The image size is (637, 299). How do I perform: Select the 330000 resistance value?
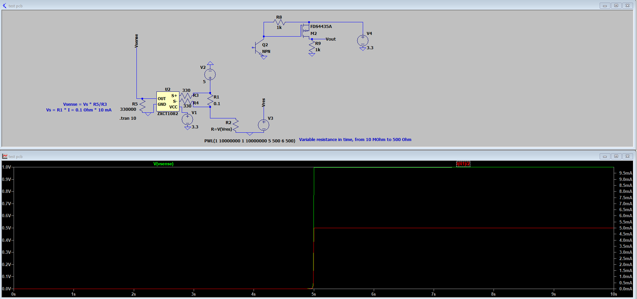pos(128,109)
